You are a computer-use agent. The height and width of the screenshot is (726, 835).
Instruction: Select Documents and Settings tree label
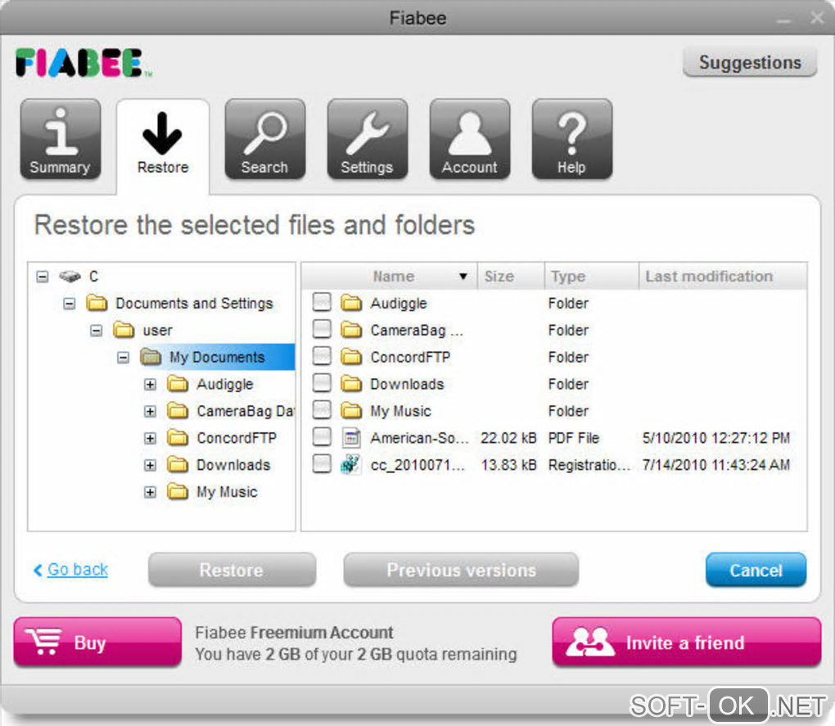point(194,304)
